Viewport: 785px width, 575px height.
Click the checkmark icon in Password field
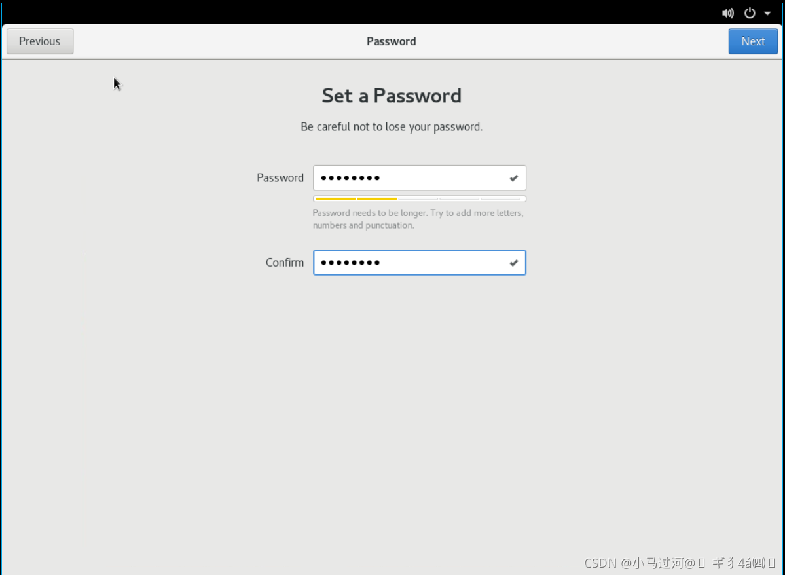514,178
